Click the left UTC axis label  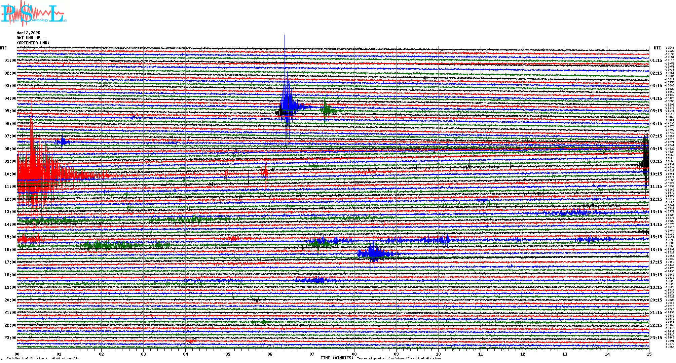pos(3,48)
